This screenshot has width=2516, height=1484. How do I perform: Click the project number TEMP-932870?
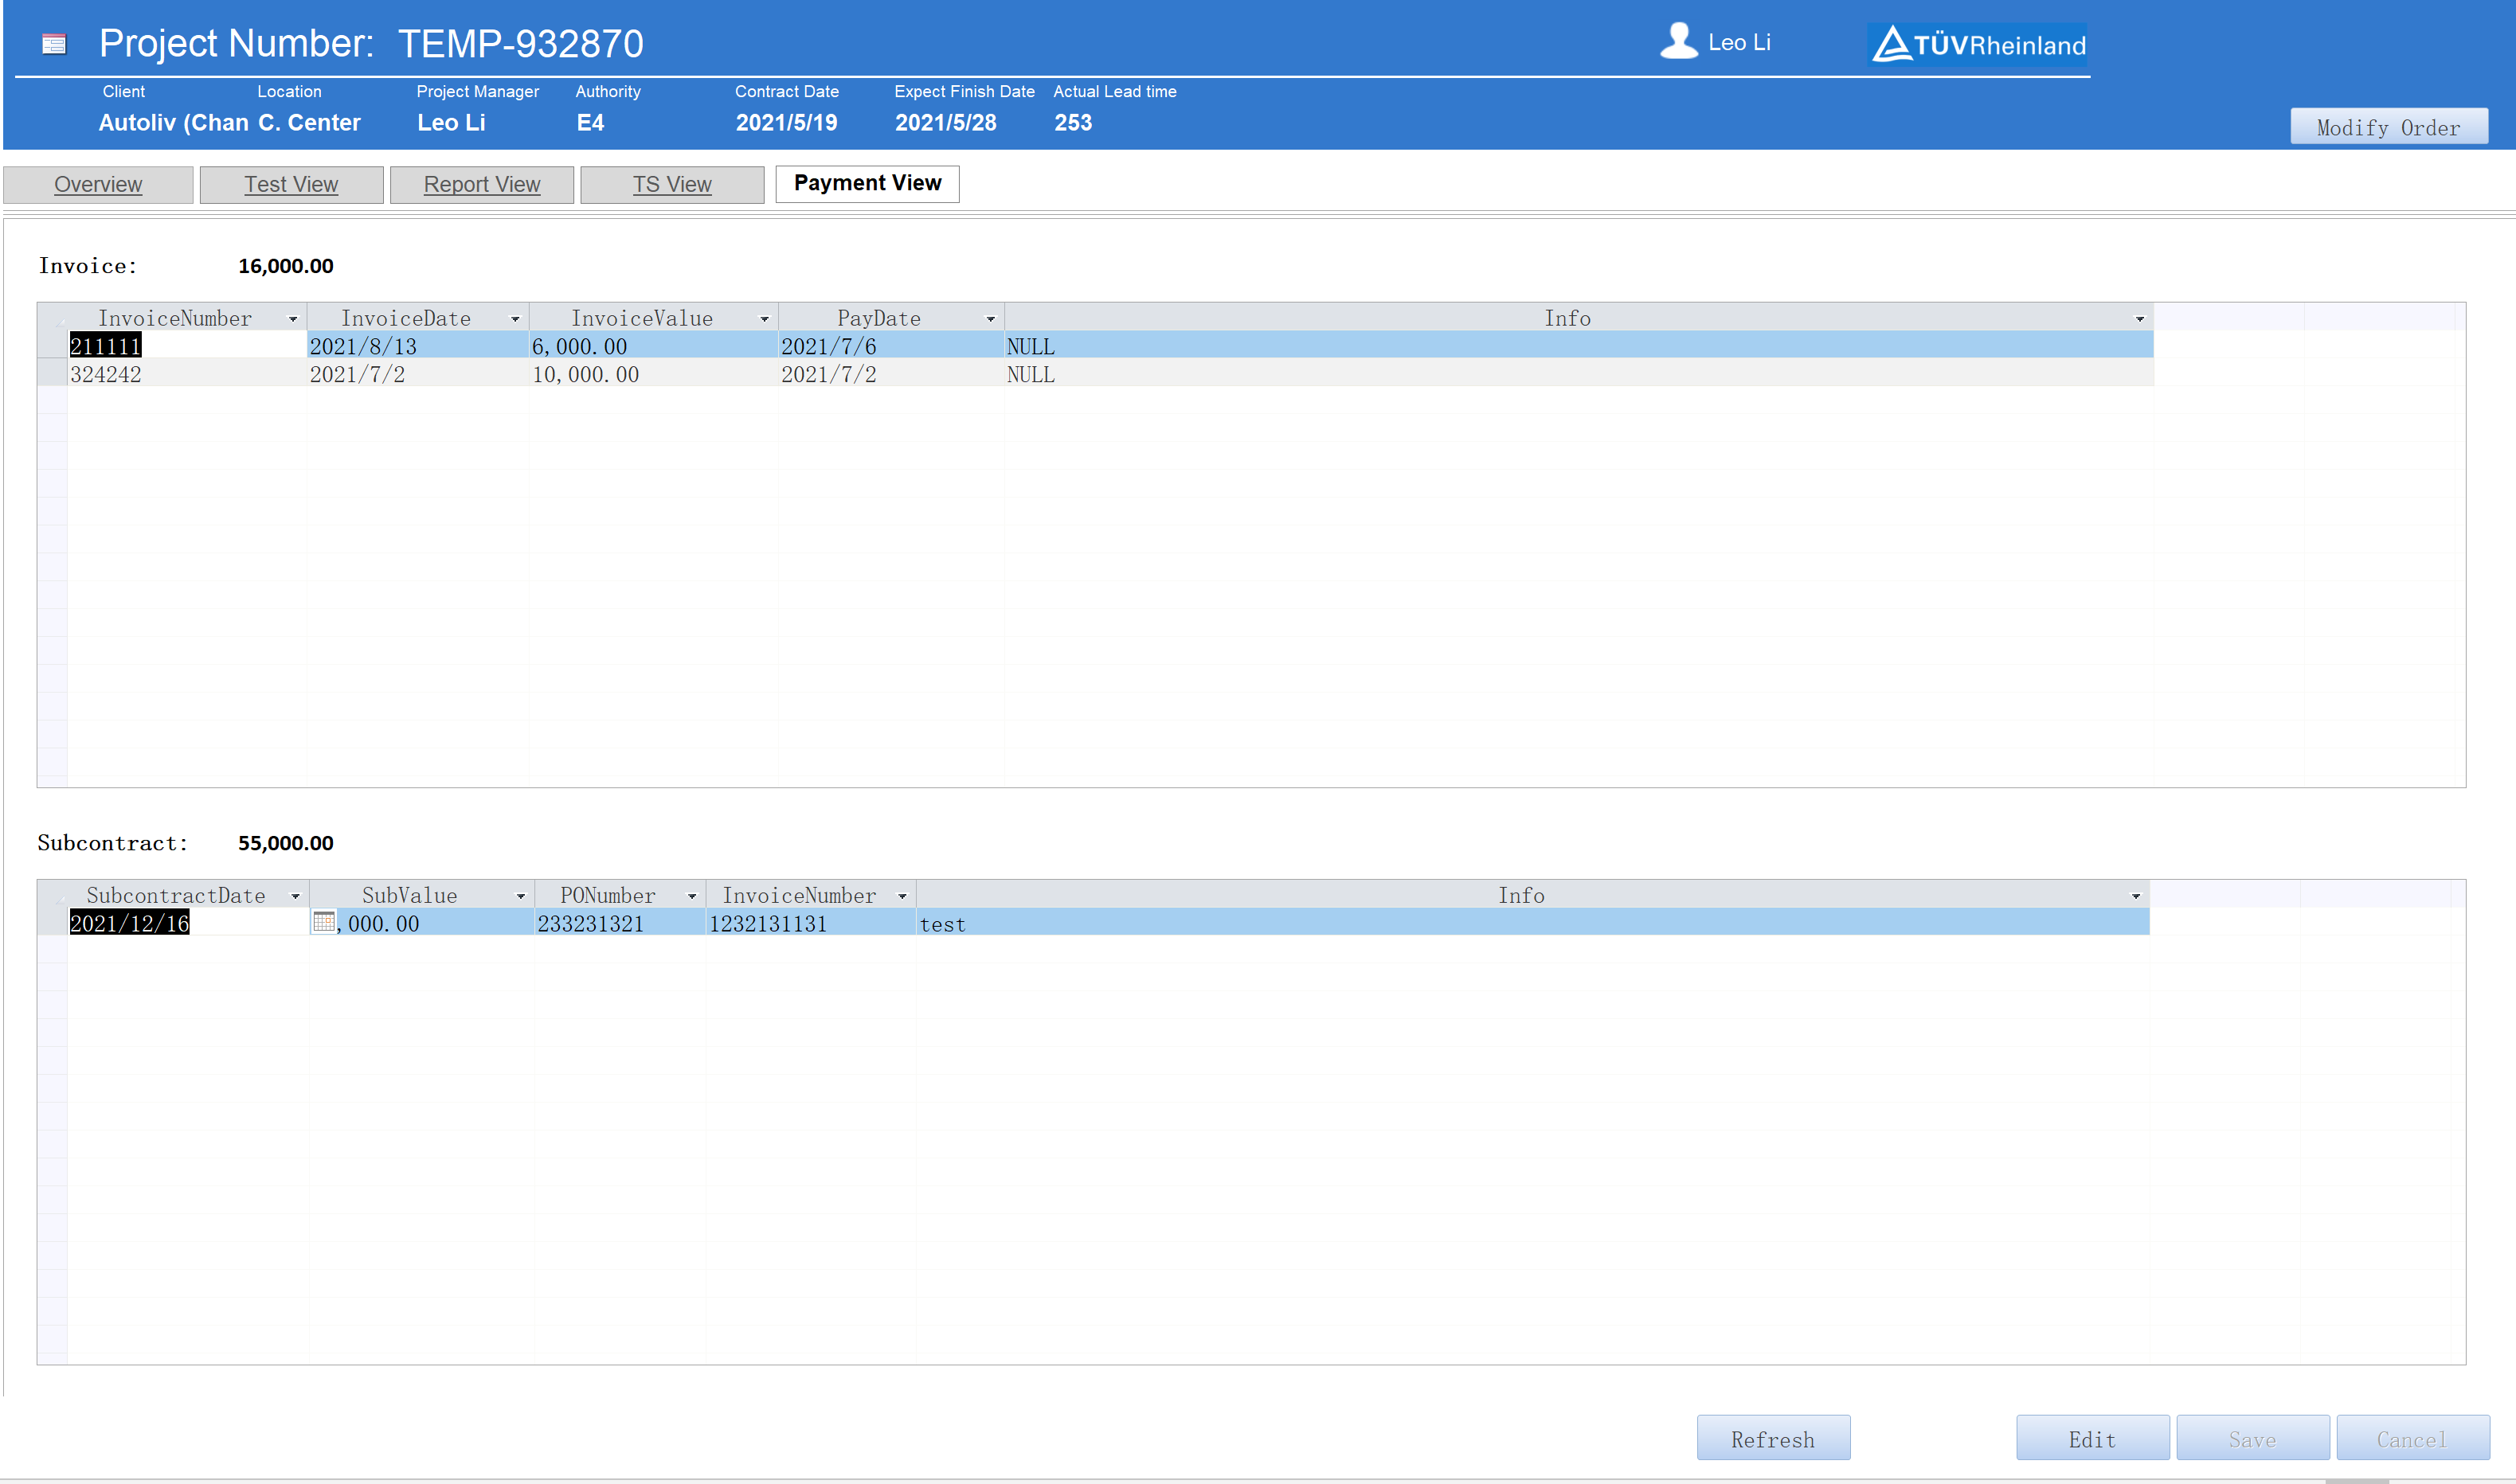(520, 43)
